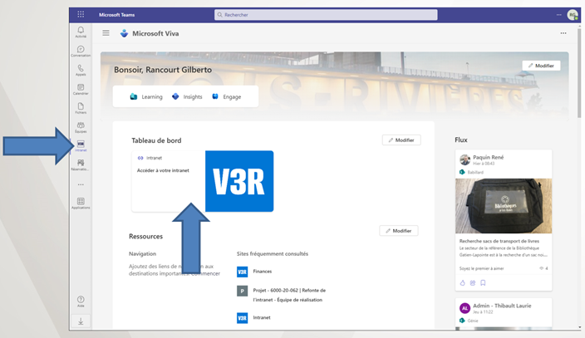Click the V3R icon beside Finances
The width and height of the screenshot is (585, 338).
tap(242, 272)
